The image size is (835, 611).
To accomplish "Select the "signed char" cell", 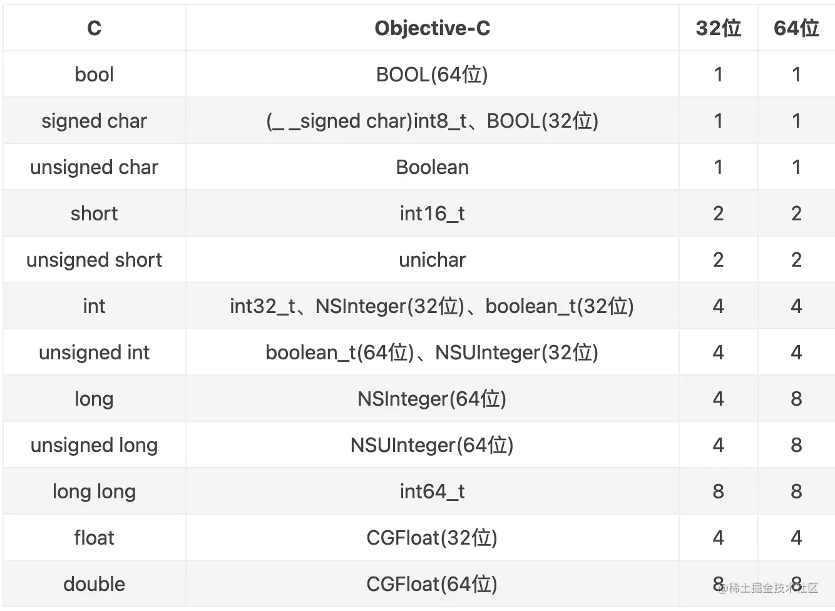I will tap(95, 121).
